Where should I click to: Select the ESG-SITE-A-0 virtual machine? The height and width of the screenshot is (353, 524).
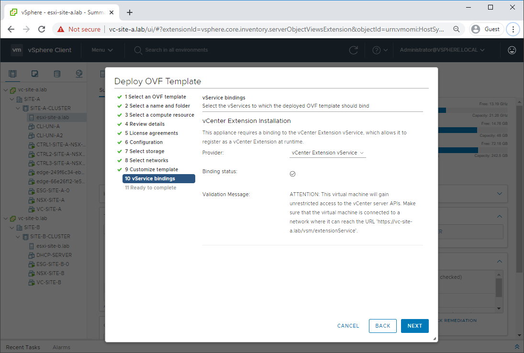(x=53, y=190)
